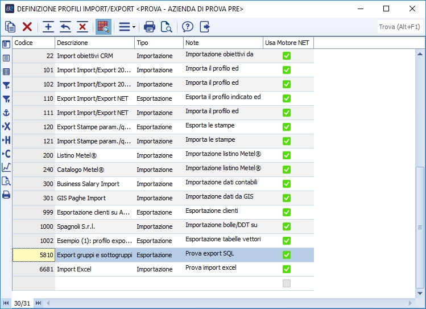Image resolution: width=426 pixels, height=309 pixels.
Task: Open help with the question mark icon
Action: point(188,27)
